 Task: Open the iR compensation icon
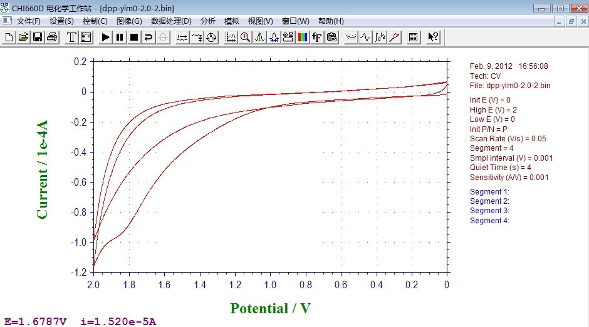pos(182,37)
